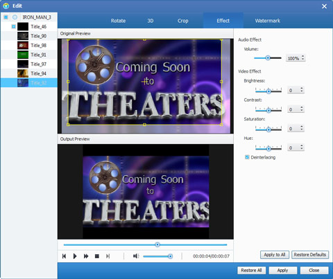Click the next frame step icon
333x279 pixels.
tap(108, 256)
